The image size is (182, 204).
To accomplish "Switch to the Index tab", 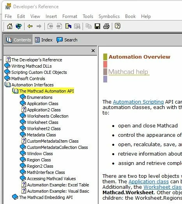I will [x=44, y=40].
